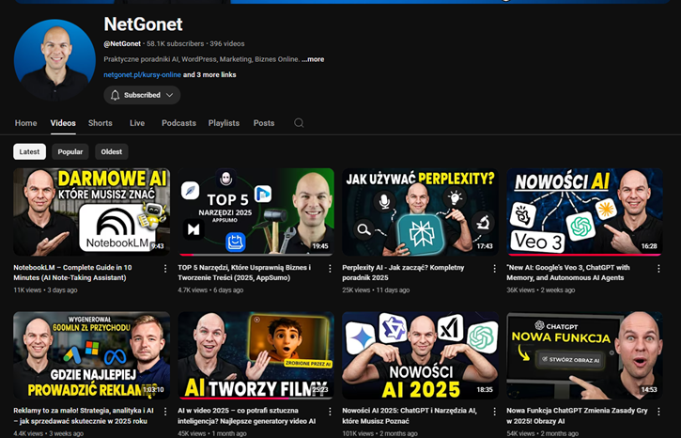The width and height of the screenshot is (681, 438).
Task: Click the @NetGonet channel handle
Action: (x=122, y=44)
